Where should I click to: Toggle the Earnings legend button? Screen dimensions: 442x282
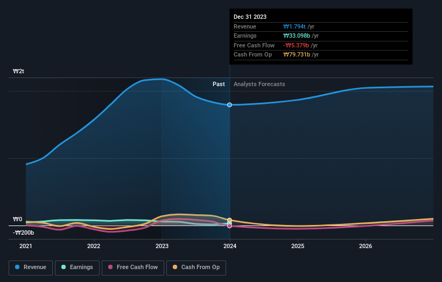77,267
